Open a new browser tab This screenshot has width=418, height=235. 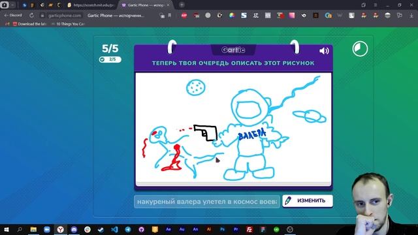(x=182, y=5)
